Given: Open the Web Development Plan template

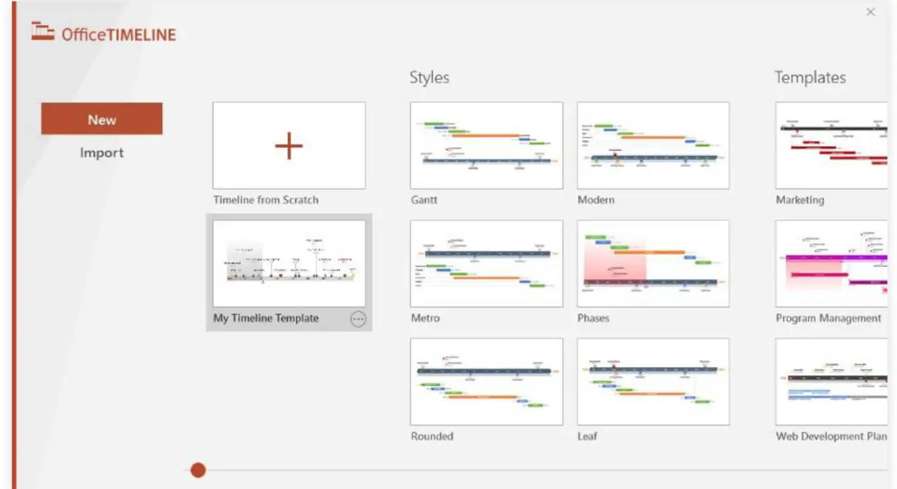Looking at the screenshot, I should click(832, 382).
